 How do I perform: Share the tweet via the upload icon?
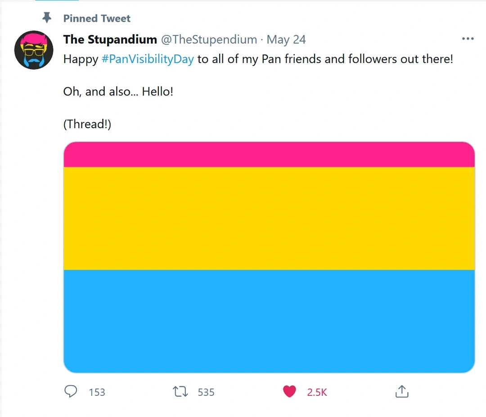click(401, 392)
